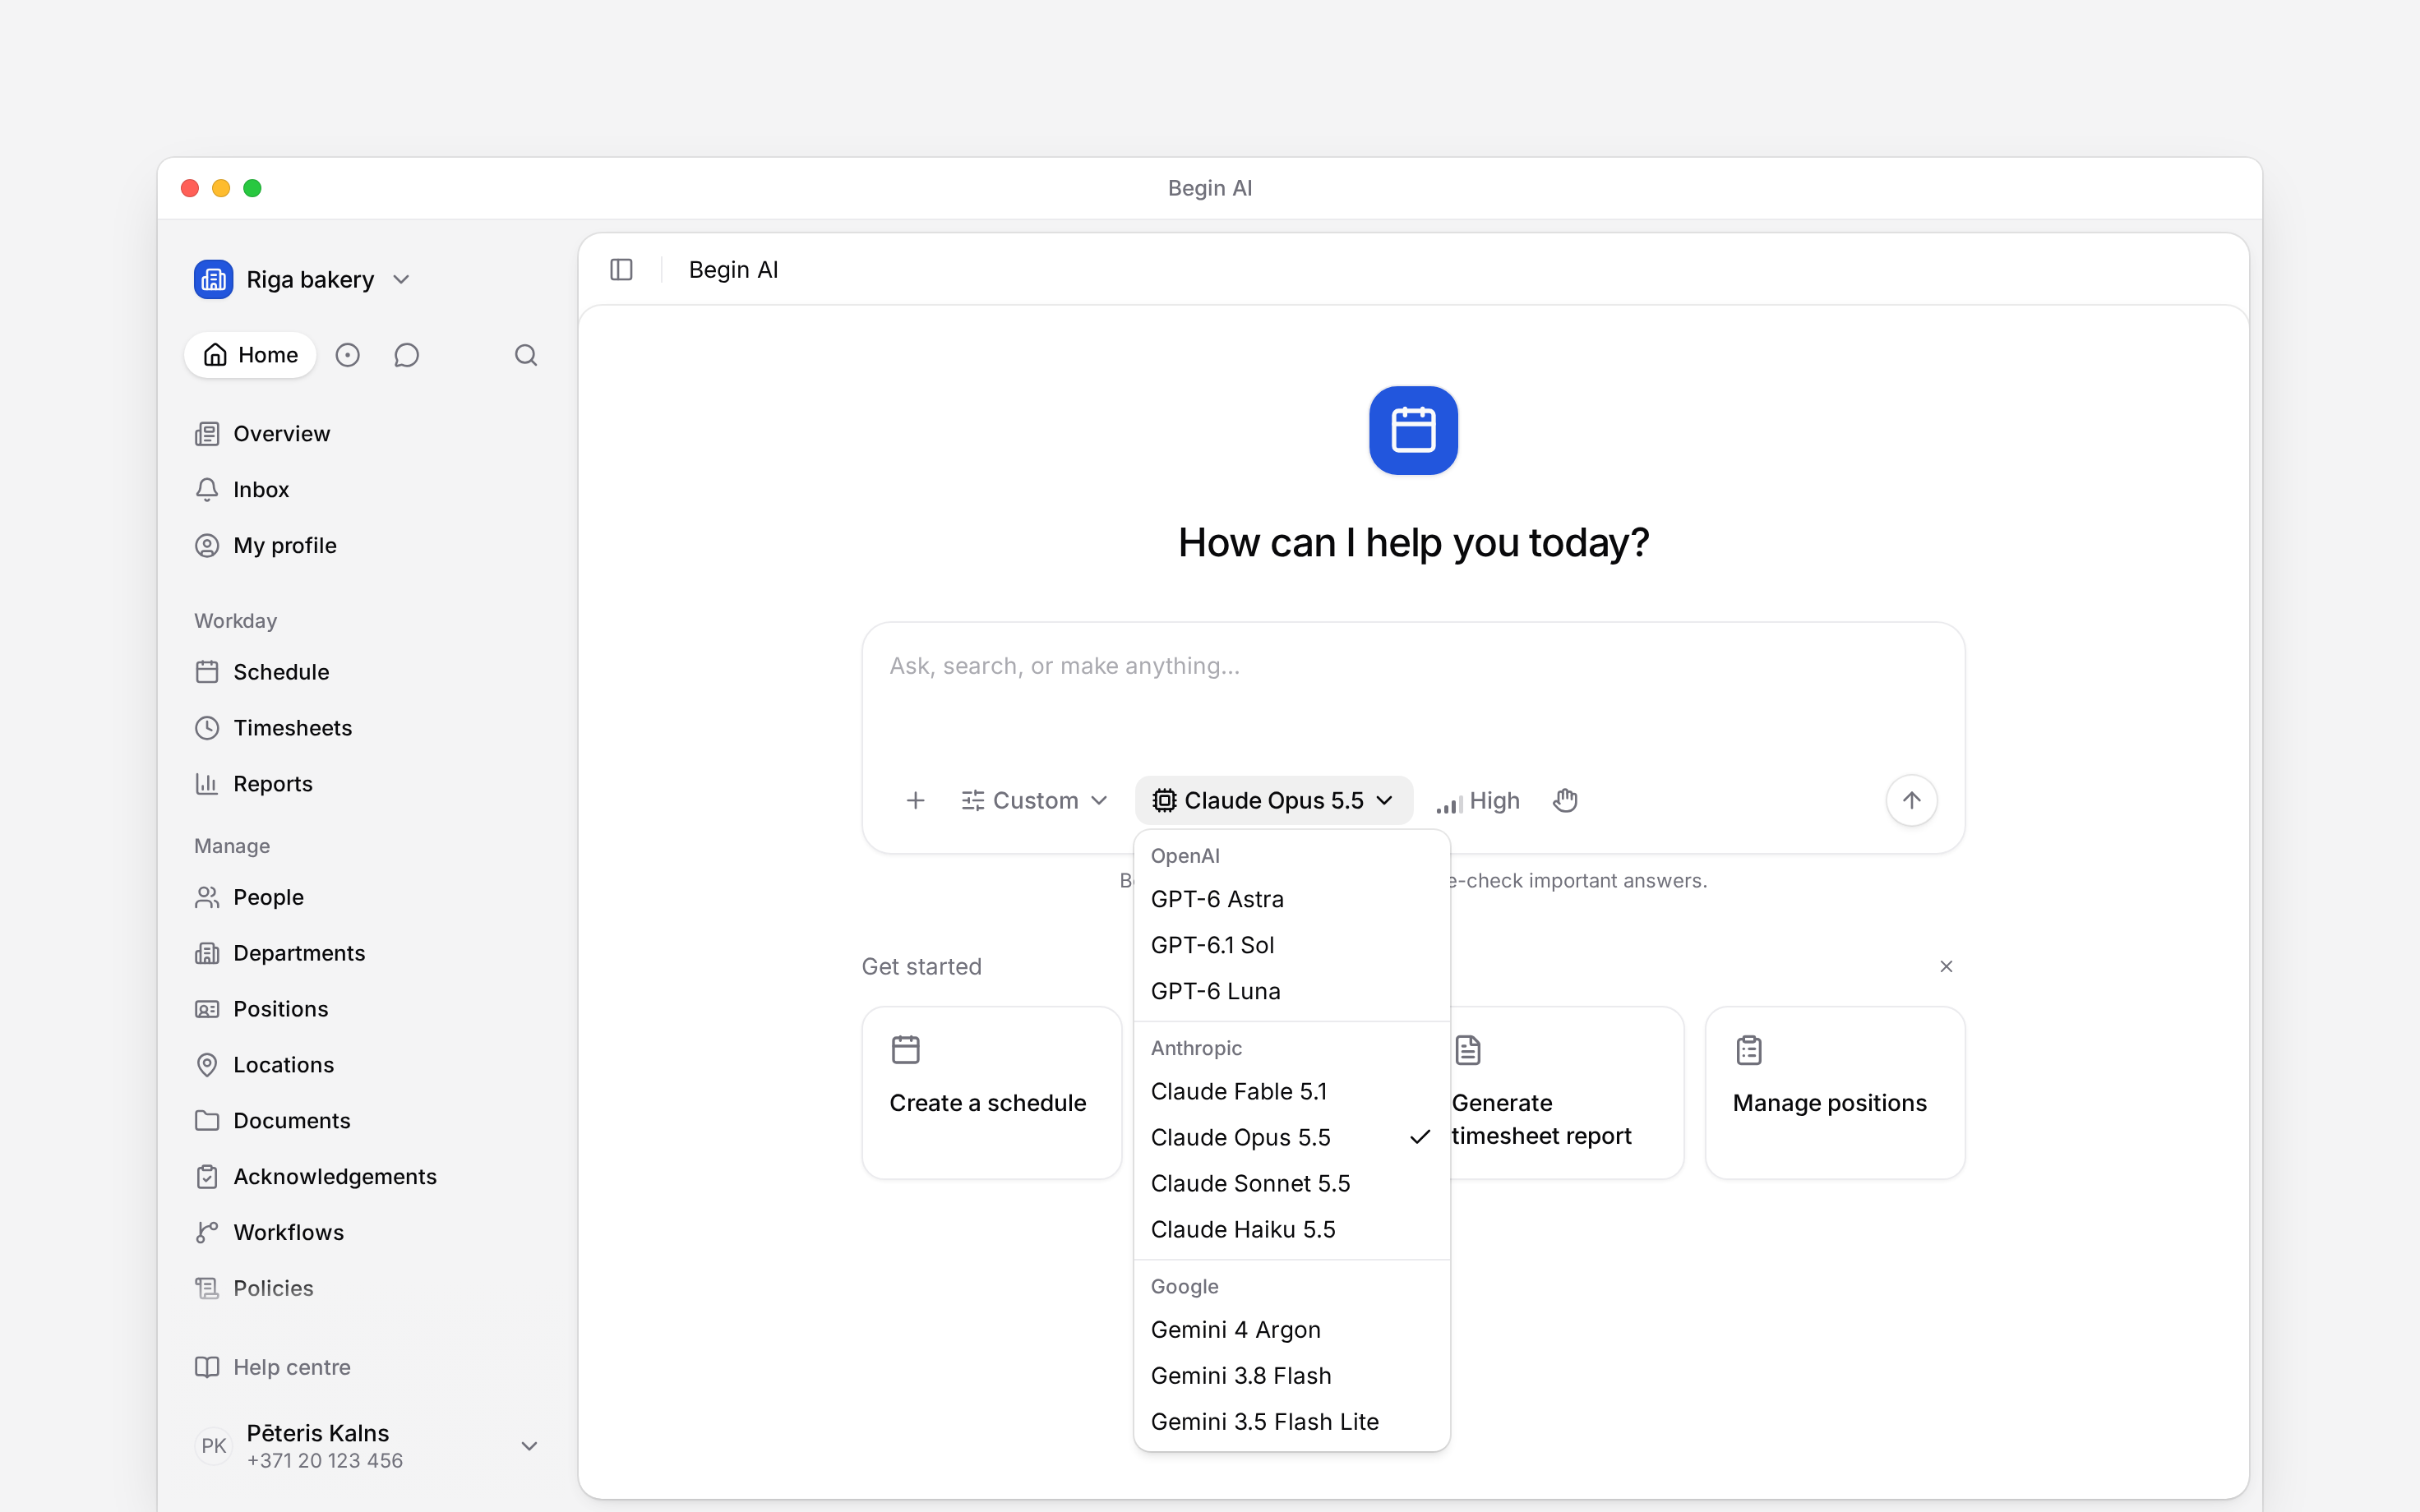Open Reports in the sidebar
Image resolution: width=2420 pixels, height=1512 pixels.
pos(366,784)
